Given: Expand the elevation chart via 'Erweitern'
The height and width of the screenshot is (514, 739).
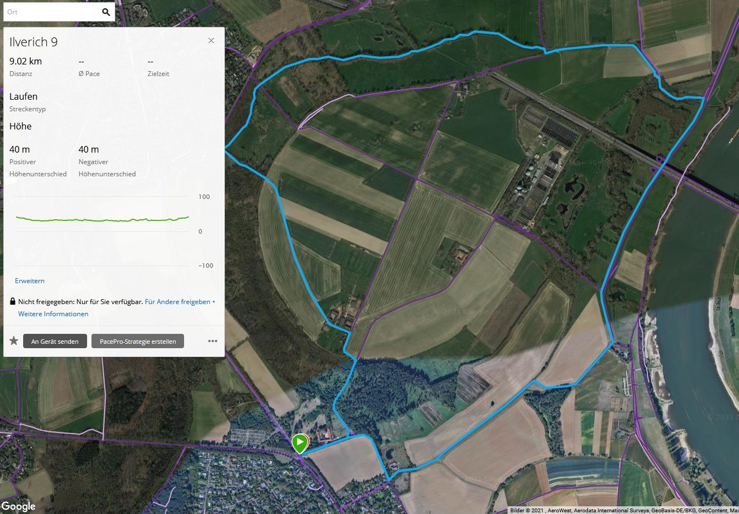Looking at the screenshot, I should 30,281.
